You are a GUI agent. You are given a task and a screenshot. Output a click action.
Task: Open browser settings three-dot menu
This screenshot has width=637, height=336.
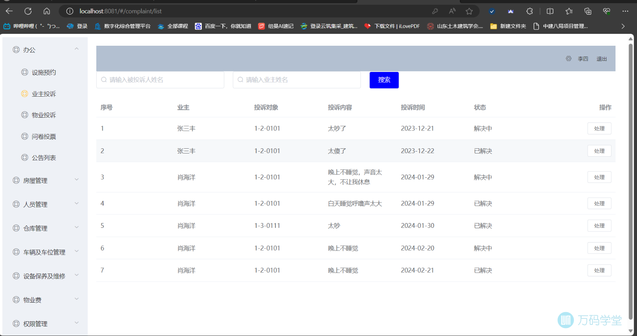coord(625,11)
